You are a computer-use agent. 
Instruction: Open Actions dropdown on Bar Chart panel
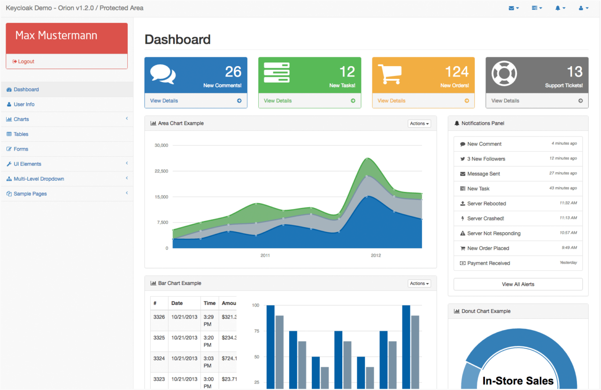(419, 283)
